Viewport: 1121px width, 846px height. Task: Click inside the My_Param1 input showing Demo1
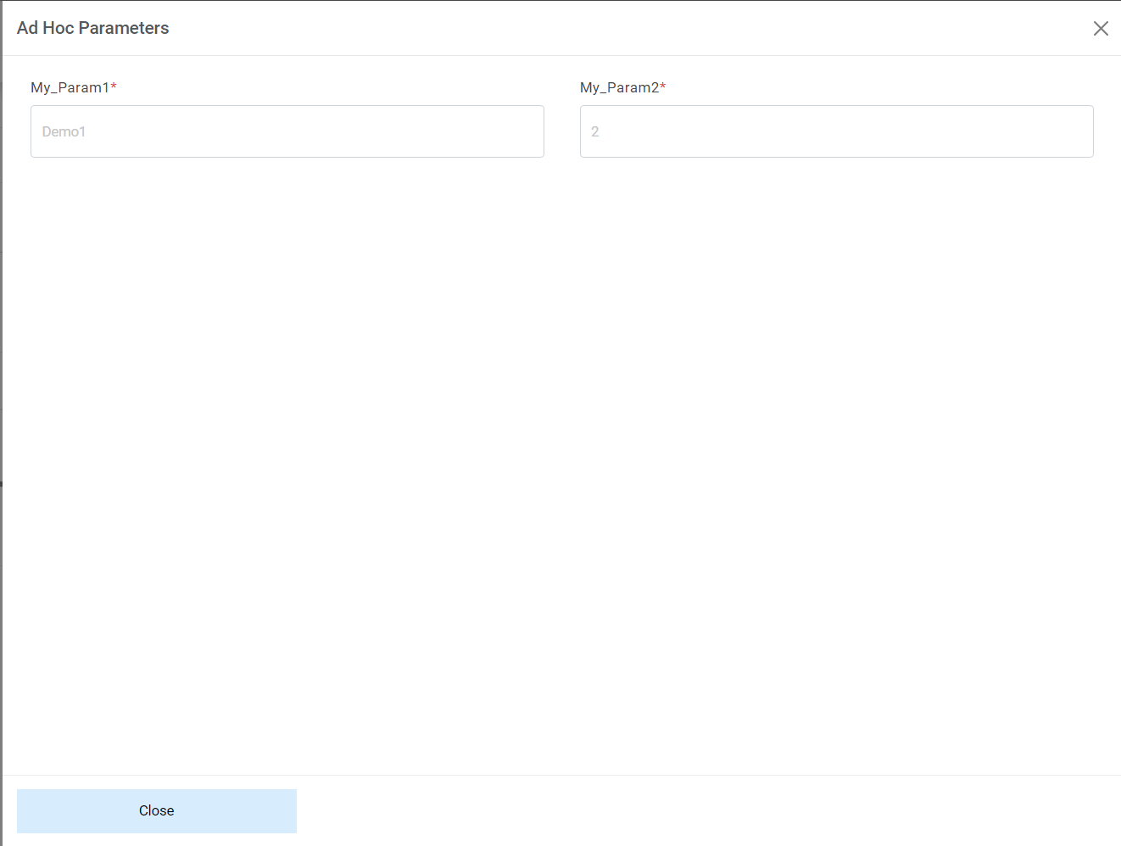pos(287,131)
